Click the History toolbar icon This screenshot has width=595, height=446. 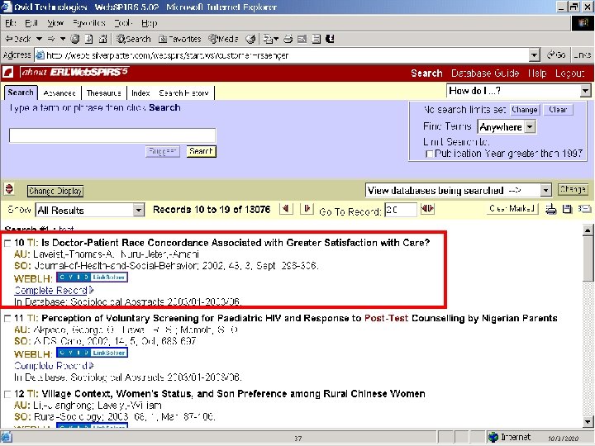click(x=250, y=39)
